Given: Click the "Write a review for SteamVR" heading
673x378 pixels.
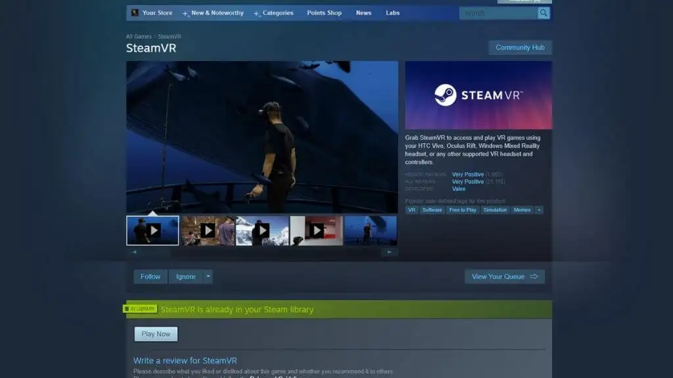Looking at the screenshot, I should coord(185,360).
